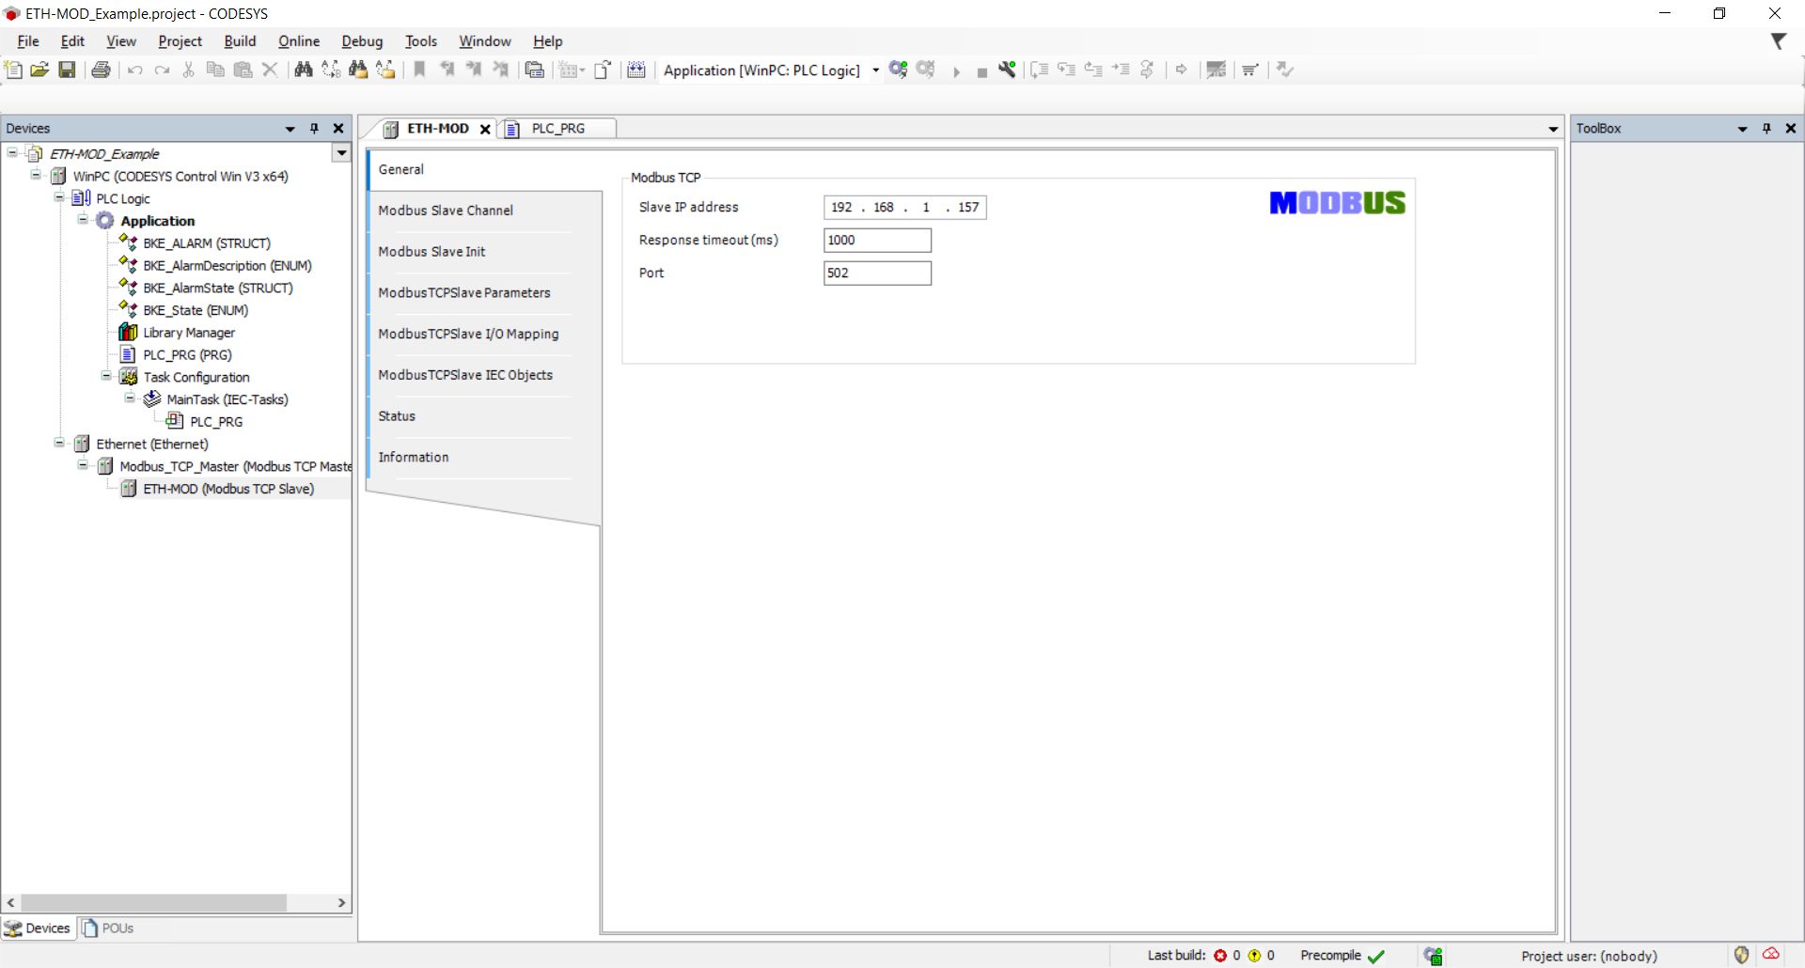Click the Precompile status indicator
The image size is (1805, 968).
[1342, 956]
